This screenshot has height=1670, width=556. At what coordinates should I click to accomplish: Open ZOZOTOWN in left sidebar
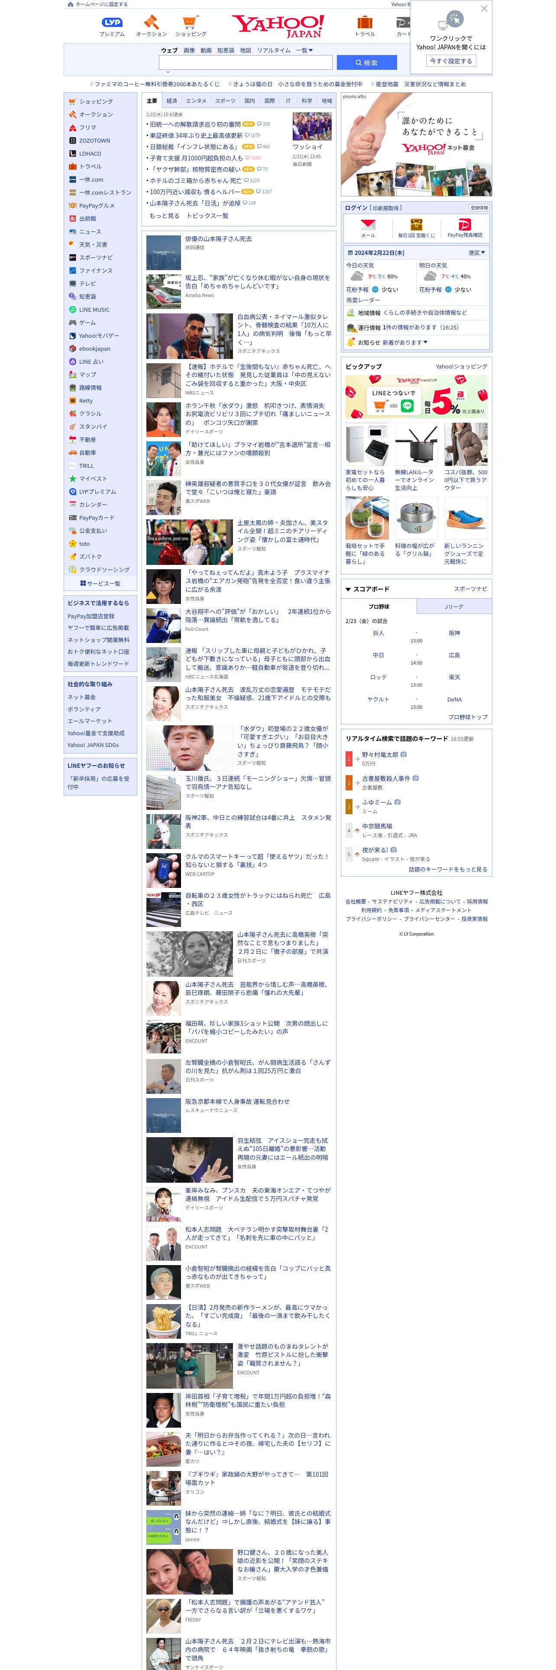pyautogui.click(x=94, y=140)
